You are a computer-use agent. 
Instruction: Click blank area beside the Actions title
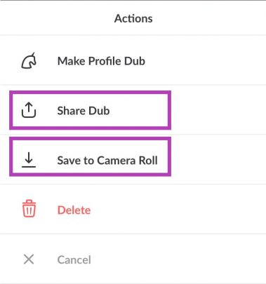(x=211, y=18)
